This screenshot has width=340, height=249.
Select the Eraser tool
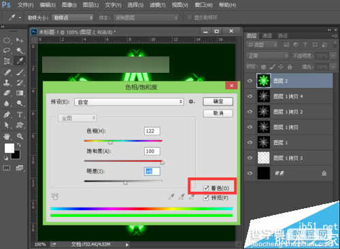pos(7,93)
